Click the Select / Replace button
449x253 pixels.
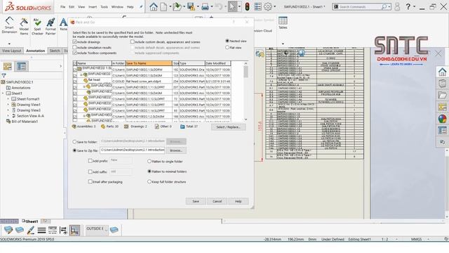[228, 126]
